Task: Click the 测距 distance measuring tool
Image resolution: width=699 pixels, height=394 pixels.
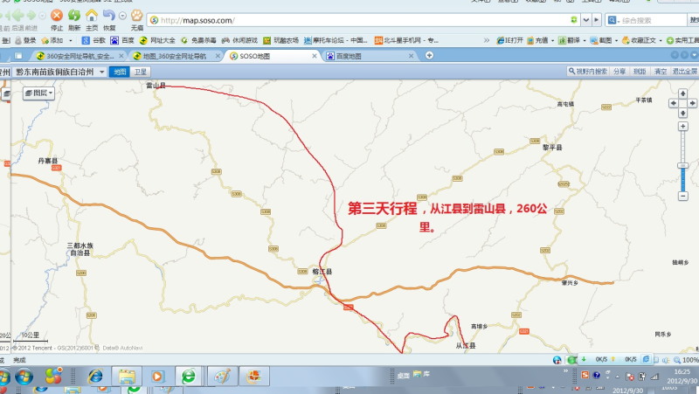Action: 640,72
